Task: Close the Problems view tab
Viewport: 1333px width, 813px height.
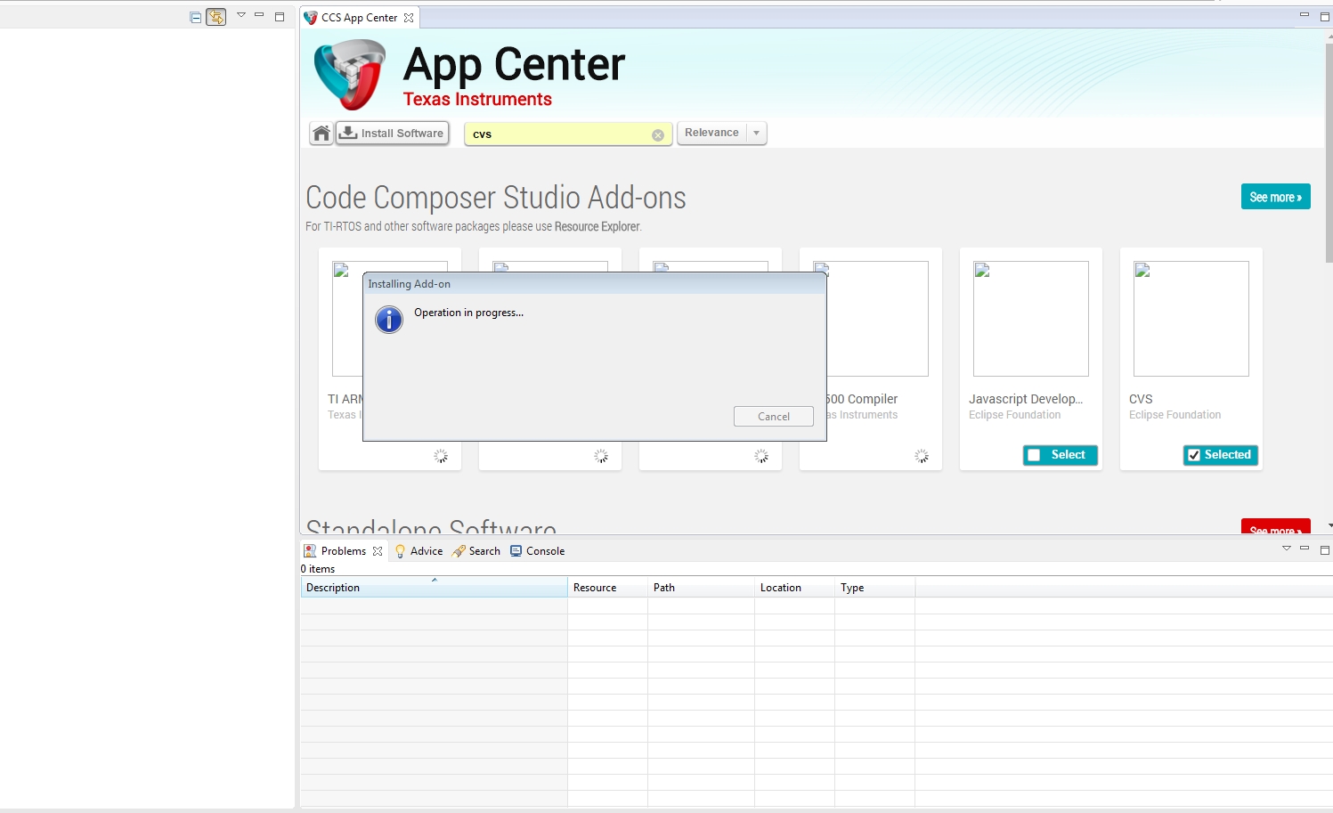Action: (378, 551)
